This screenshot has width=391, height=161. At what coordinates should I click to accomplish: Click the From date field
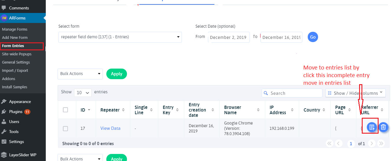(229, 37)
